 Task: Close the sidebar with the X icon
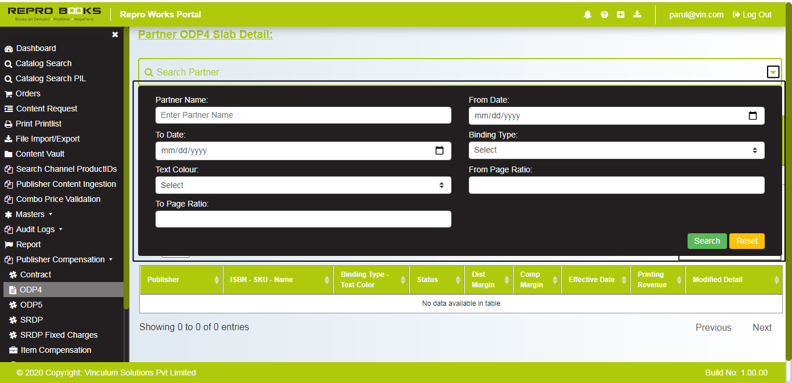[x=115, y=35]
